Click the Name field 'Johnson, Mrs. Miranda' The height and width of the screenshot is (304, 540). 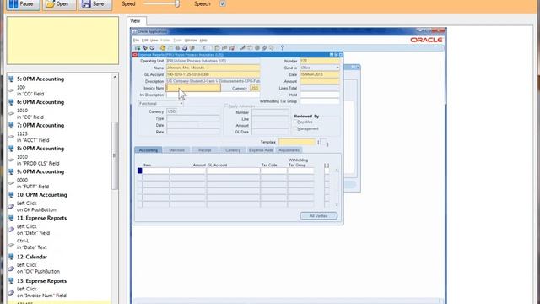coord(213,68)
